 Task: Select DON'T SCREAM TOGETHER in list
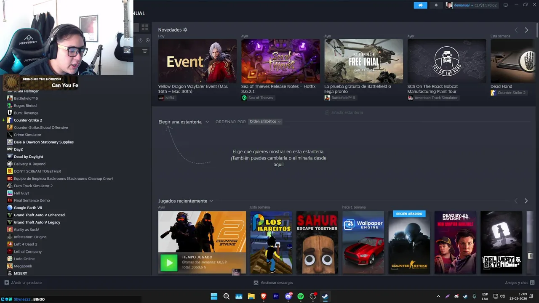[x=37, y=171]
